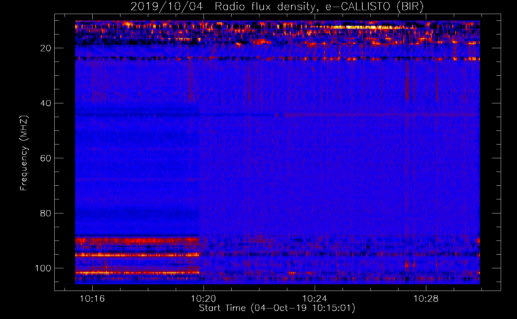Click the '10:16' time tick label
The image size is (517, 319).
[92, 299]
